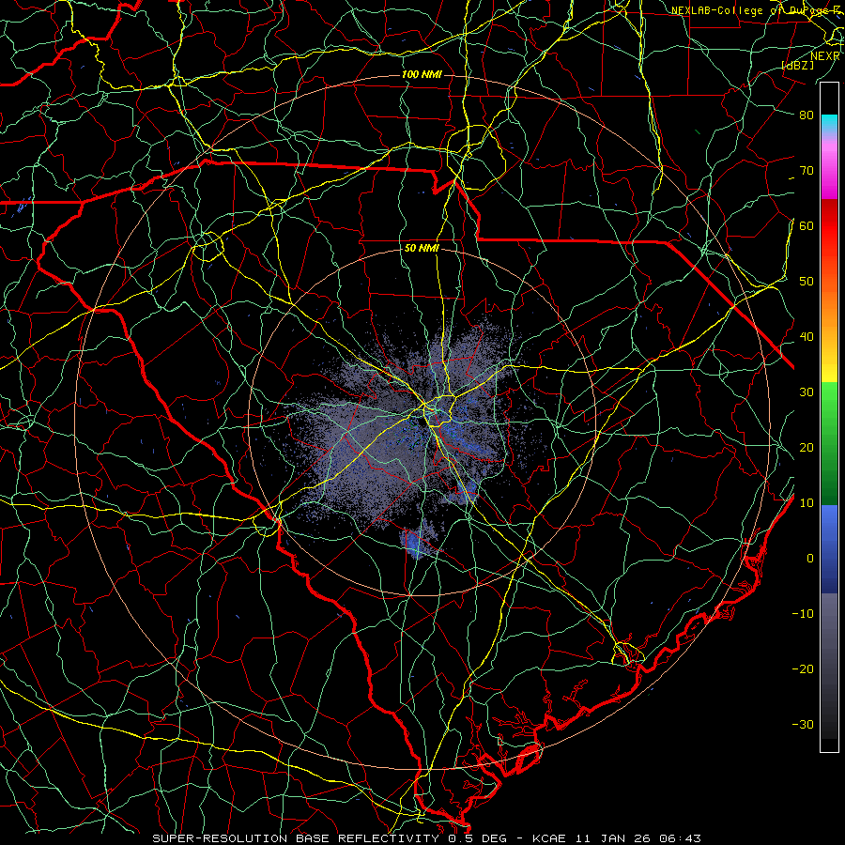The image size is (845, 845).
Task: Click the orange 40 dBZ color band
Action: (829, 337)
